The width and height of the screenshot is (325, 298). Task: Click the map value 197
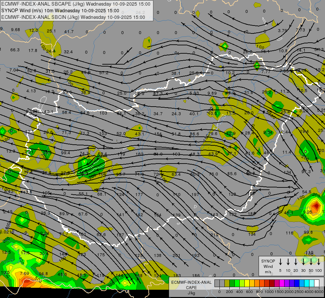(x=195, y=195)
